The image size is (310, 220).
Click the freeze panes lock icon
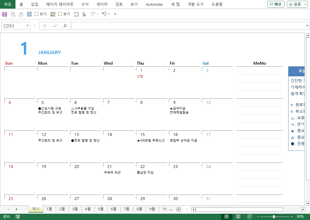pos(53,14)
